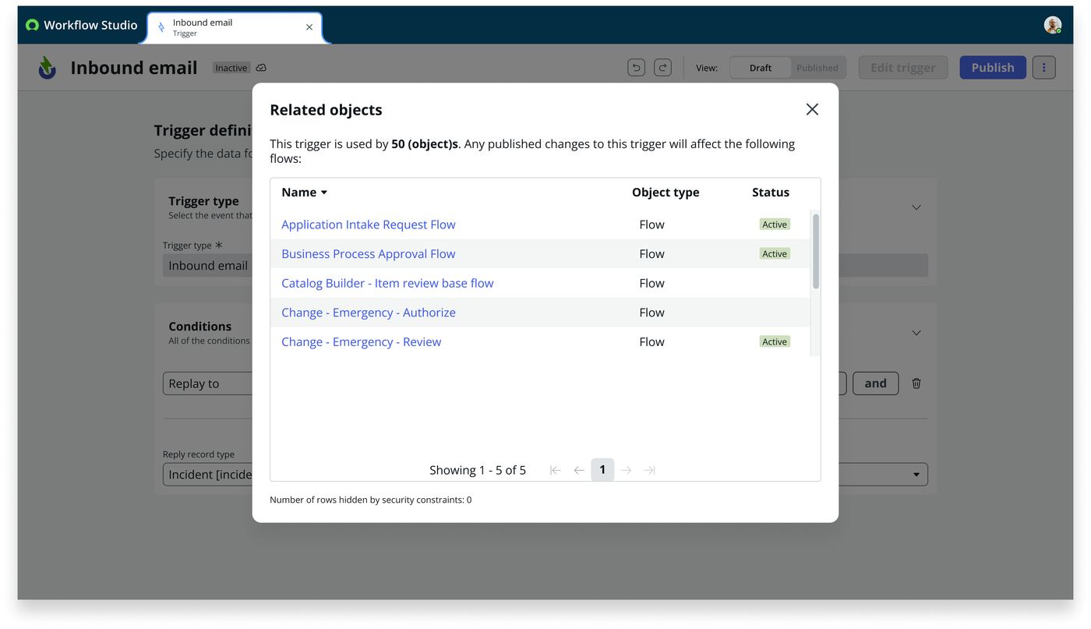The image size is (1091, 629).
Task: Switch view to Draft
Action: click(761, 68)
